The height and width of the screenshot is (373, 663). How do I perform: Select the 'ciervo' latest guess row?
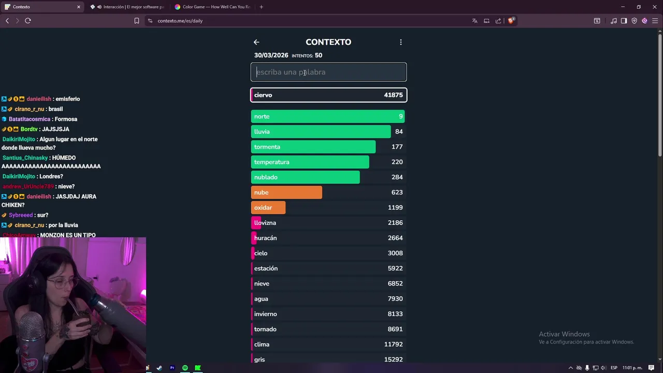(328, 95)
